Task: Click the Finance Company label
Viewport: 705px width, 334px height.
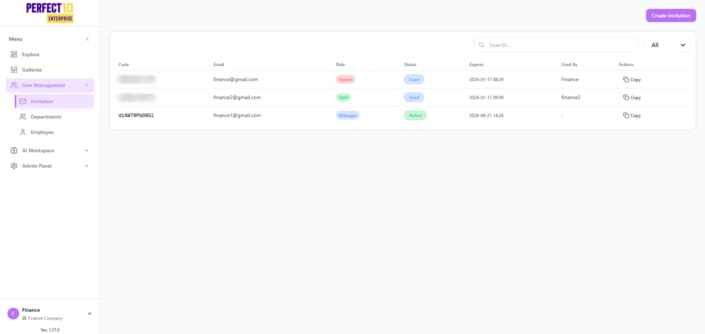Action: point(45,318)
